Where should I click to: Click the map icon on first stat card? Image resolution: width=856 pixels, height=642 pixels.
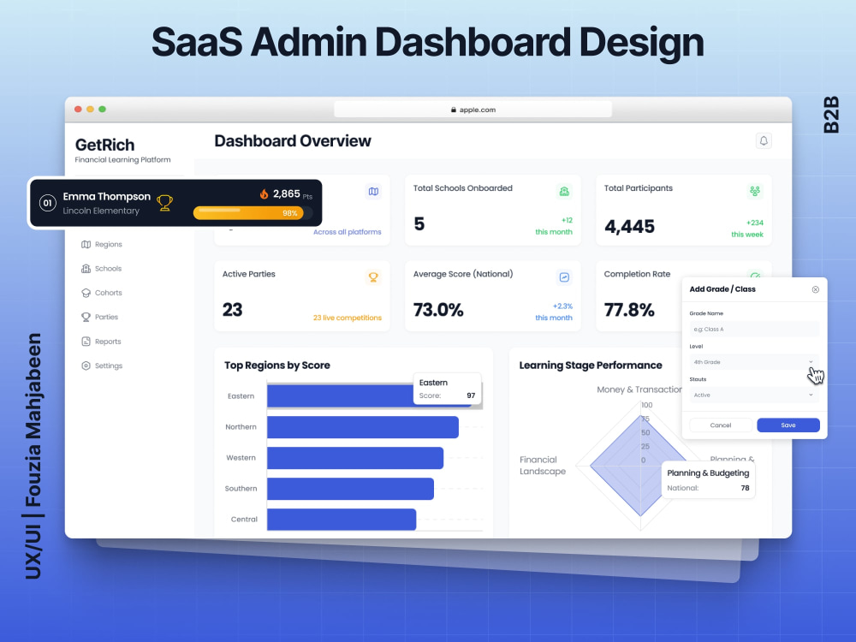point(373,192)
